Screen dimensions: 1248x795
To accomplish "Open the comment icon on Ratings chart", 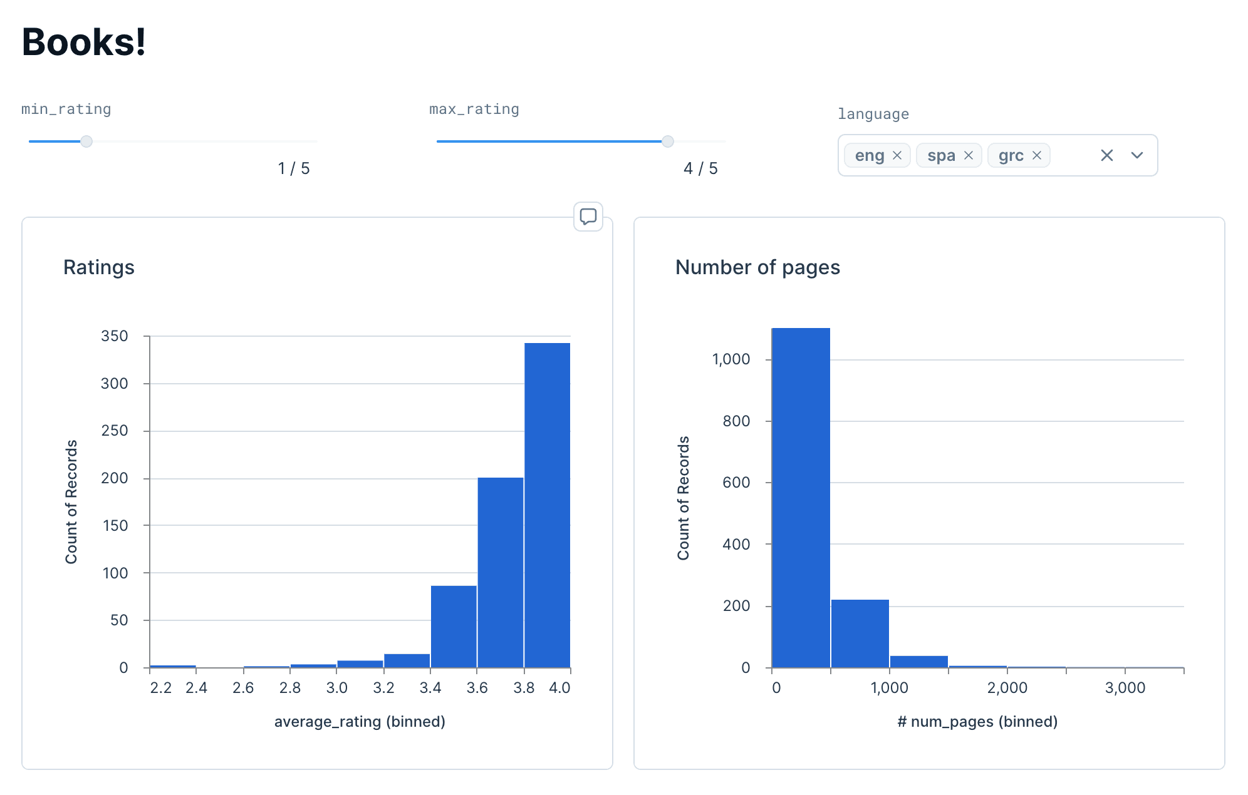I will (x=588, y=217).
